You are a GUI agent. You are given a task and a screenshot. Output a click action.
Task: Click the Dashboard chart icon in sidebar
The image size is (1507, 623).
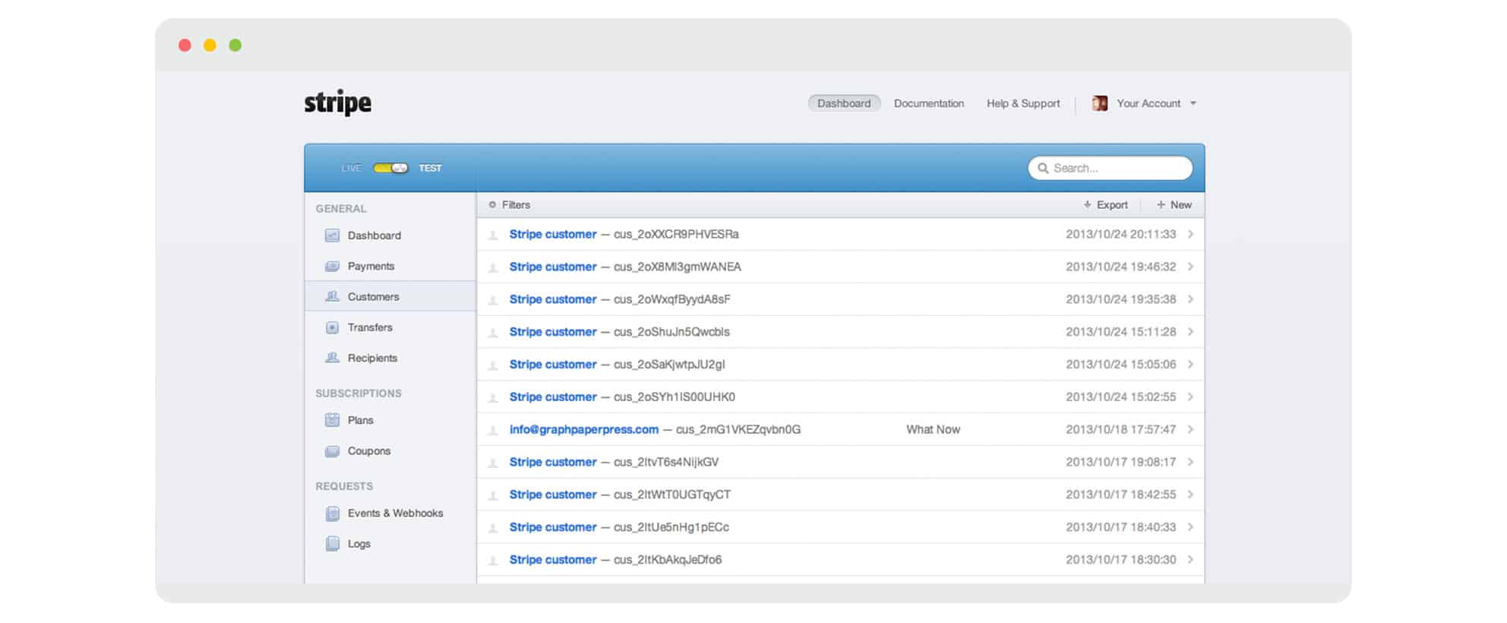(x=332, y=236)
